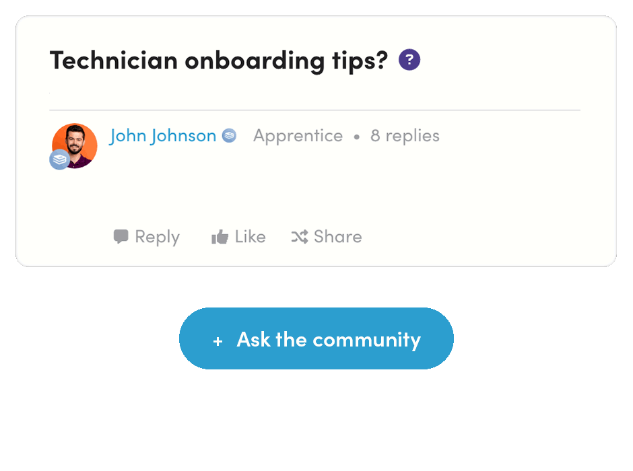This screenshot has width=633, height=471.
Task: Click the thumbs-up Like icon
Action: (220, 236)
